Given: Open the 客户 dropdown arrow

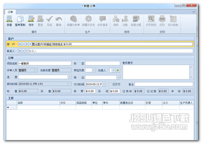Looking at the screenshot, I should pyautogui.click(x=30, y=44).
